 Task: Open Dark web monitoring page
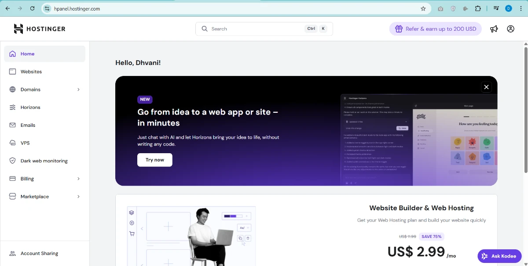pyautogui.click(x=44, y=161)
